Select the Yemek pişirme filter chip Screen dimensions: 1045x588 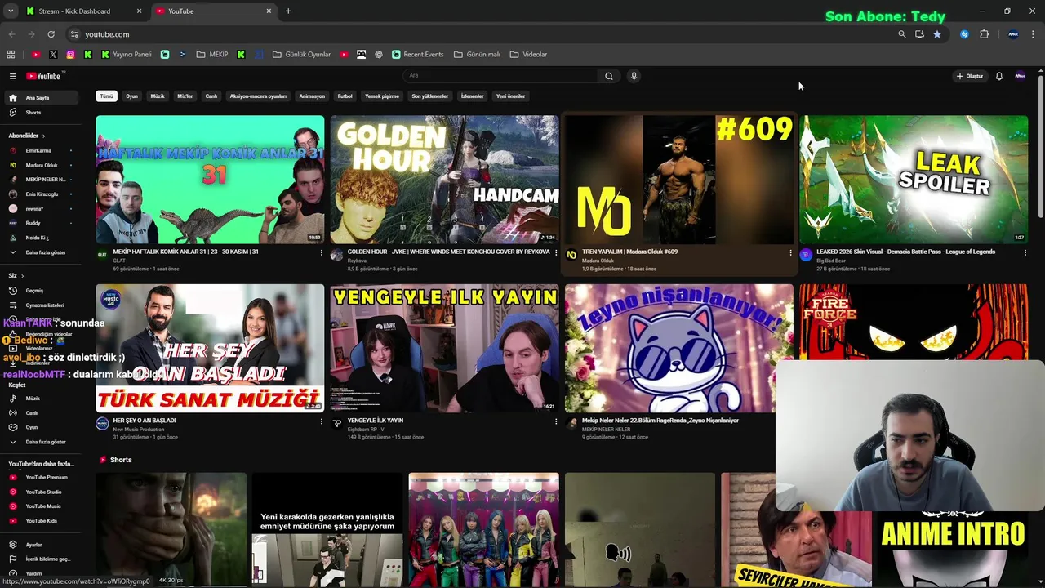pyautogui.click(x=382, y=96)
